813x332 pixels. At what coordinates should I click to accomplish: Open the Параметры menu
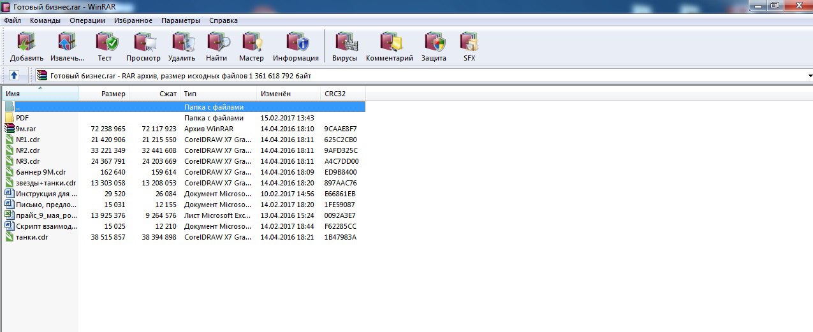180,20
